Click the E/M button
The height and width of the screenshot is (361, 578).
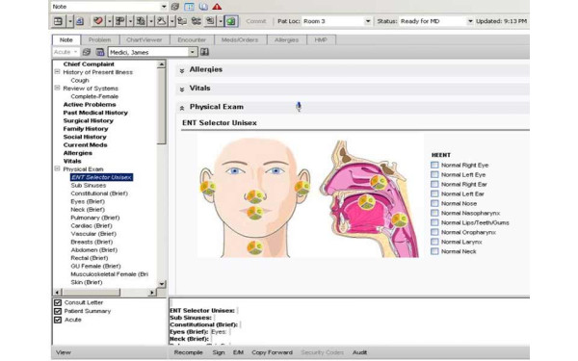click(x=238, y=352)
